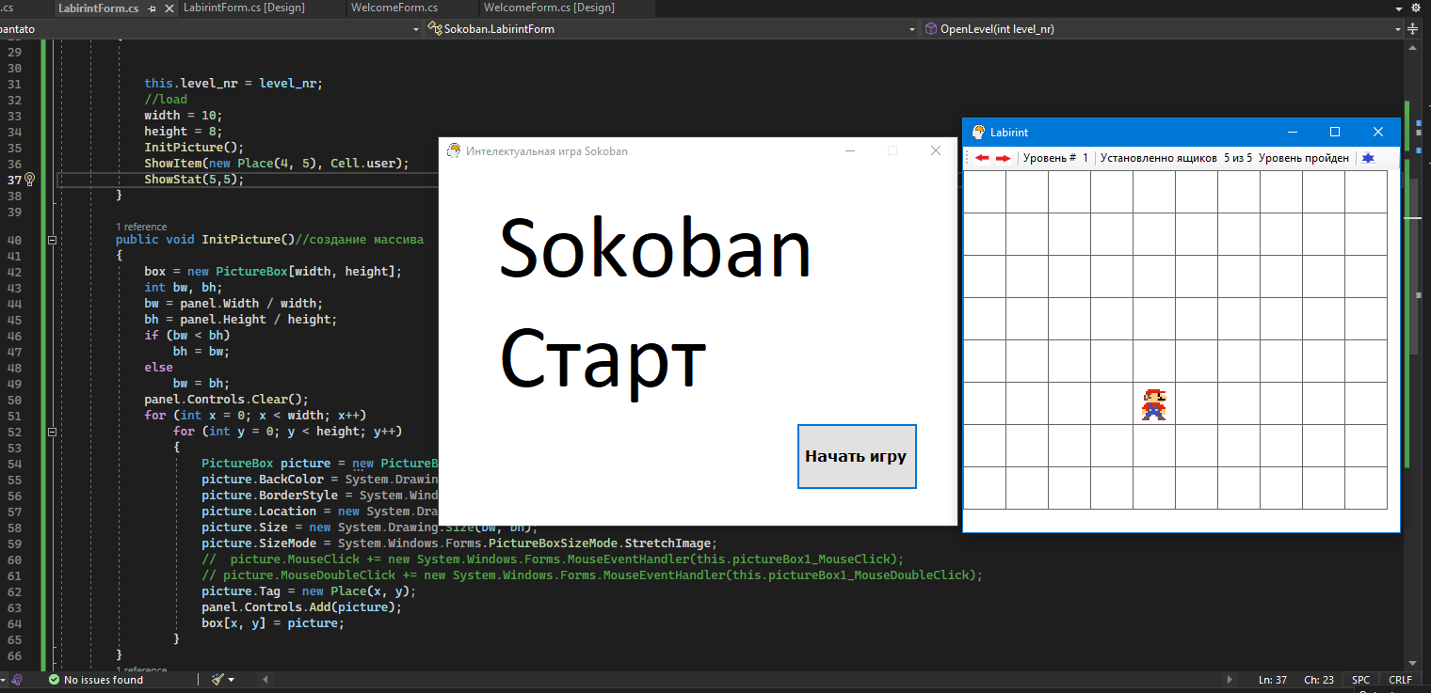Click line number 37 in the gutter
Screen dimensions: 1431x693
click(x=13, y=179)
